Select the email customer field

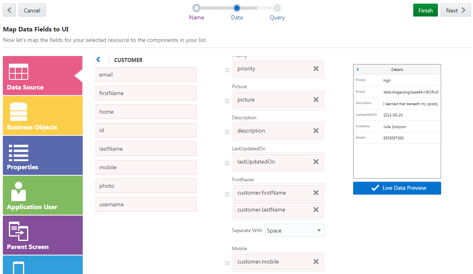pos(146,75)
